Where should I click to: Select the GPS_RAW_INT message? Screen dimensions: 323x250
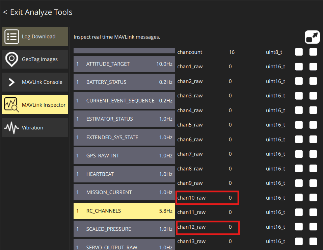coord(124,155)
